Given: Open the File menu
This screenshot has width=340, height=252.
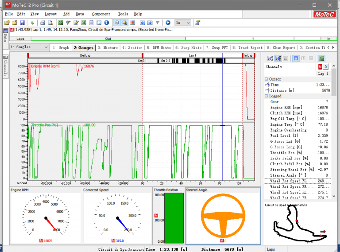Looking at the screenshot, I should (9, 14).
